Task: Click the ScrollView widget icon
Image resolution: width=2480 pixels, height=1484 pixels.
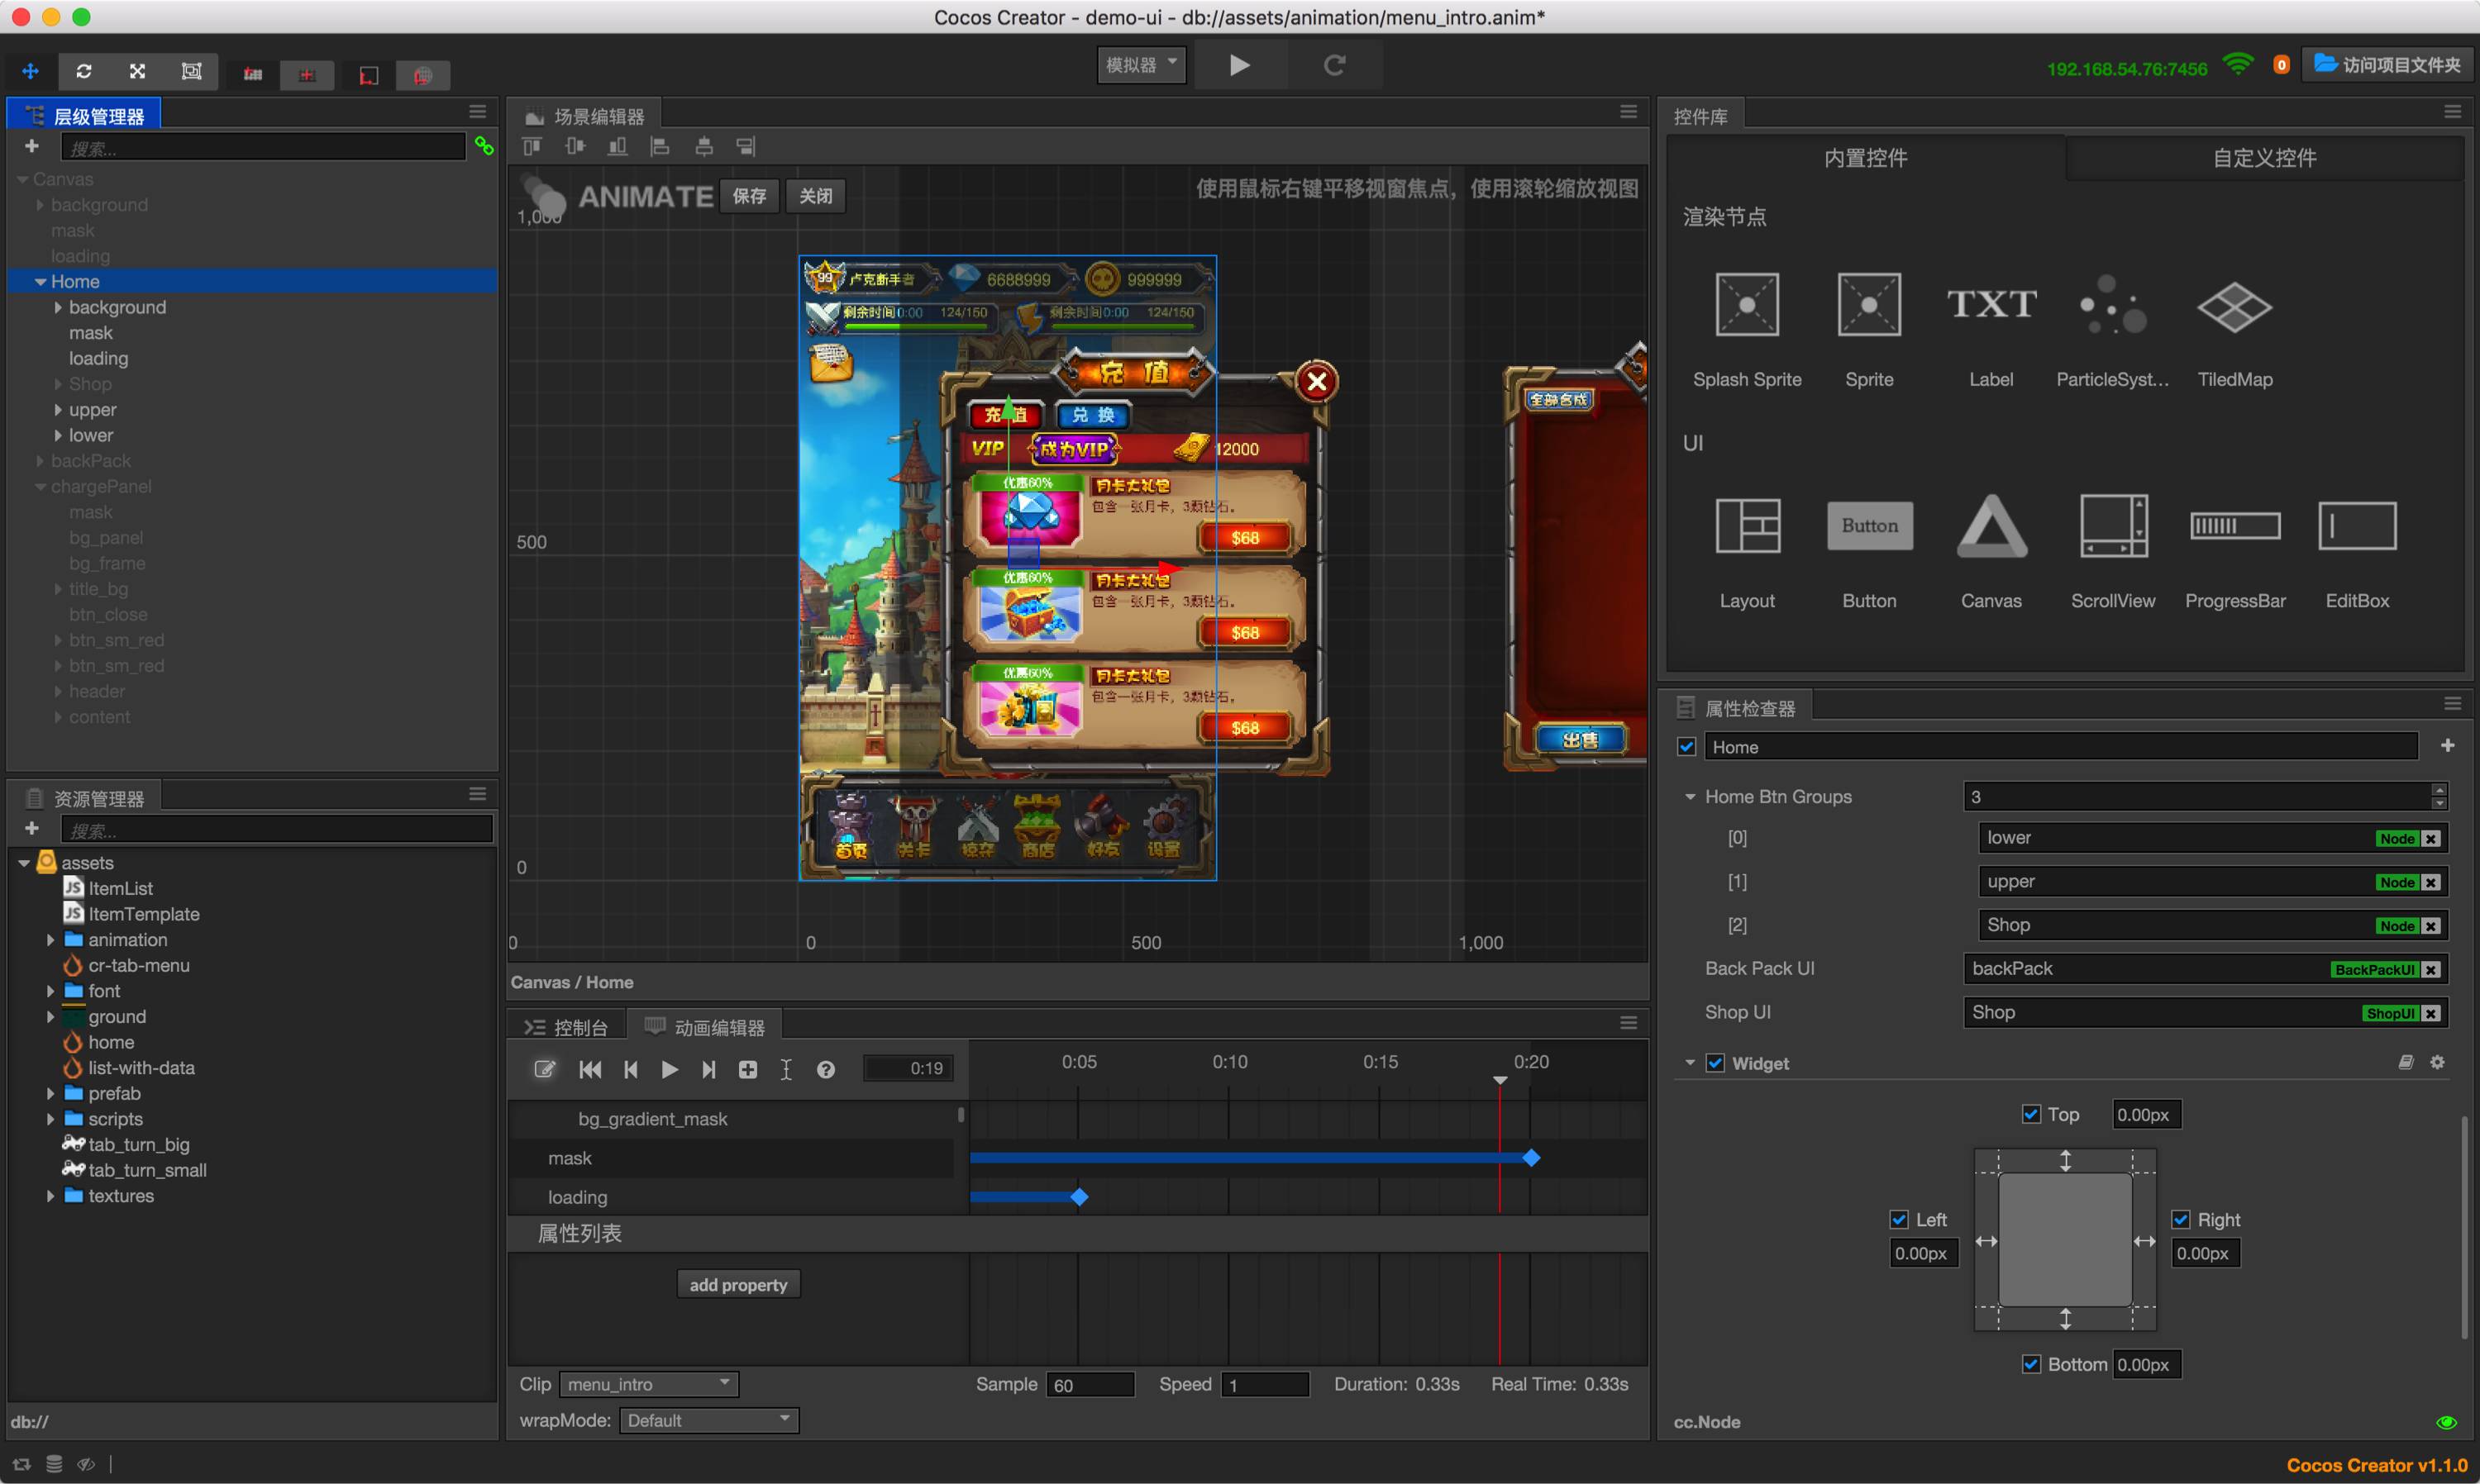Action: pyautogui.click(x=2112, y=526)
